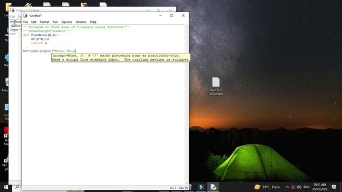Click editor scrollbar up arrow
The image size is (342, 192).
186,27
